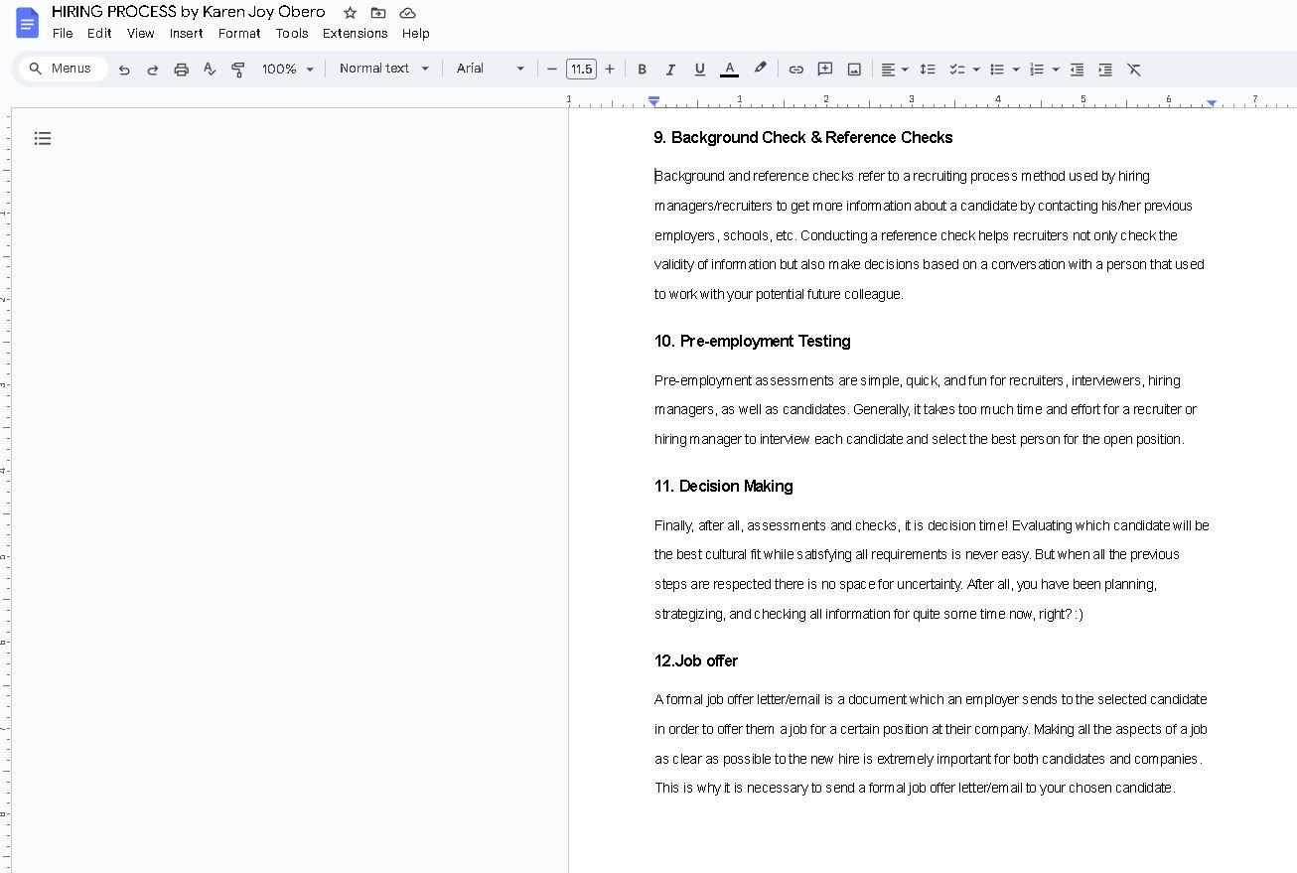Toggle Bold formatting
Screen dimensions: 1297x873
[x=642, y=70]
